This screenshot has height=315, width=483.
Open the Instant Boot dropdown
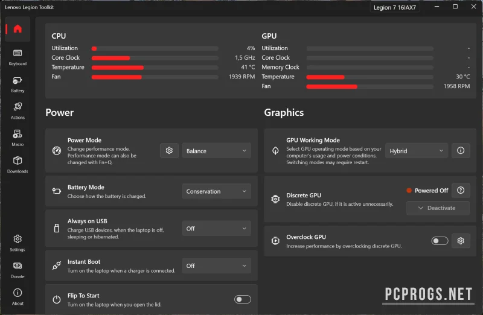pos(216,266)
